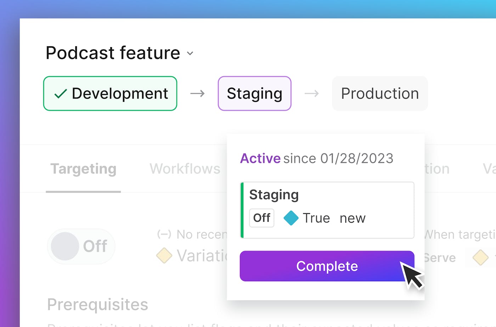
Task: Select the Development environment stage
Action: [x=110, y=94]
